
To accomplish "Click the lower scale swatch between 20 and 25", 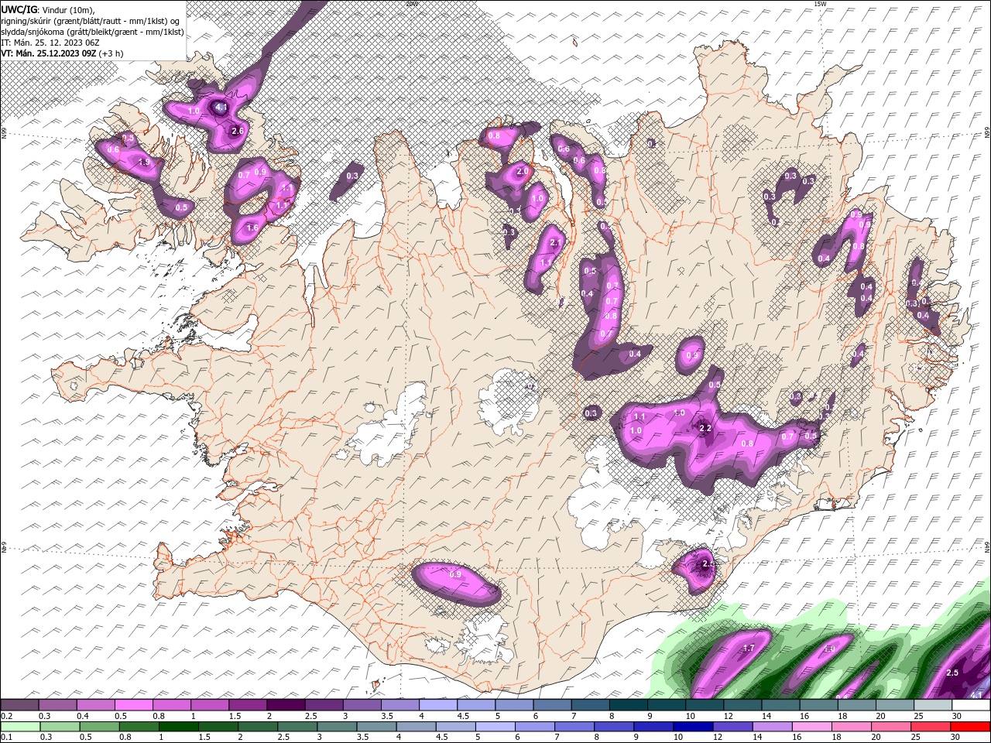I will click(x=891, y=727).
